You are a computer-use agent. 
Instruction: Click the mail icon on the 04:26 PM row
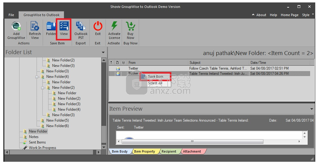[x=118, y=74]
